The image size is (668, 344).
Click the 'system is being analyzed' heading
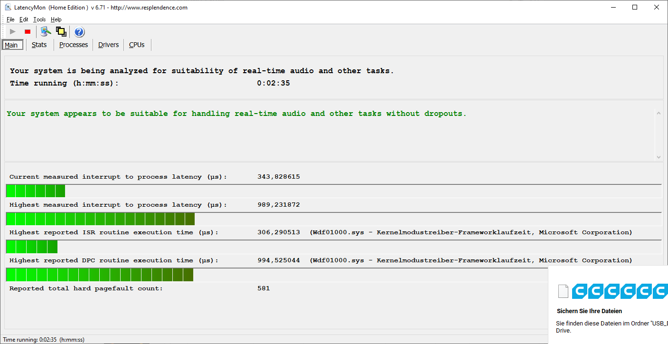pyautogui.click(x=202, y=71)
